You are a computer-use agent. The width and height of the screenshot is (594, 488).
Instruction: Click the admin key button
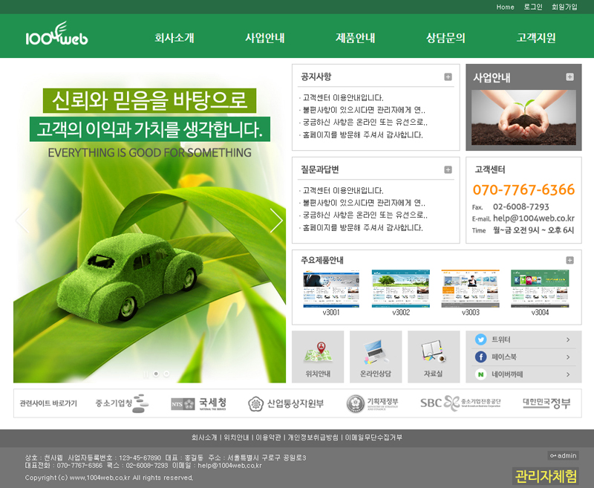(x=563, y=455)
